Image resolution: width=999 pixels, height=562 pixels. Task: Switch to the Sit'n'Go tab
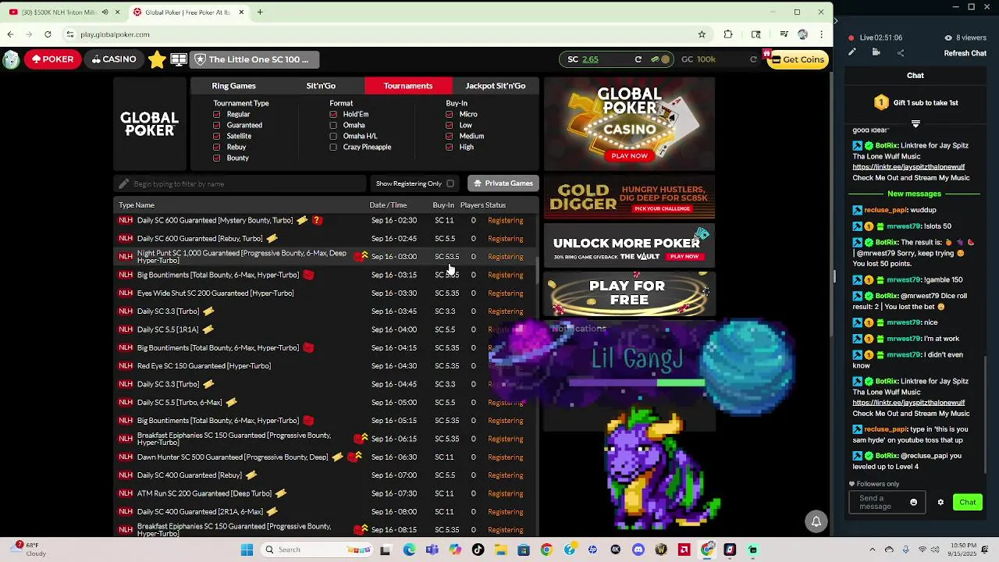(x=321, y=86)
